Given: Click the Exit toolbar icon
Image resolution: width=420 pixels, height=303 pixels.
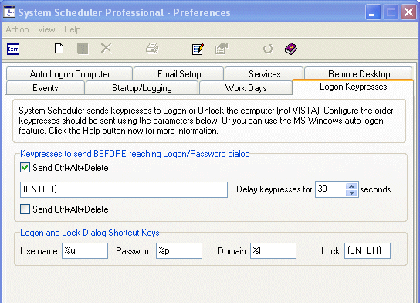Looking at the screenshot, I should (13, 49).
